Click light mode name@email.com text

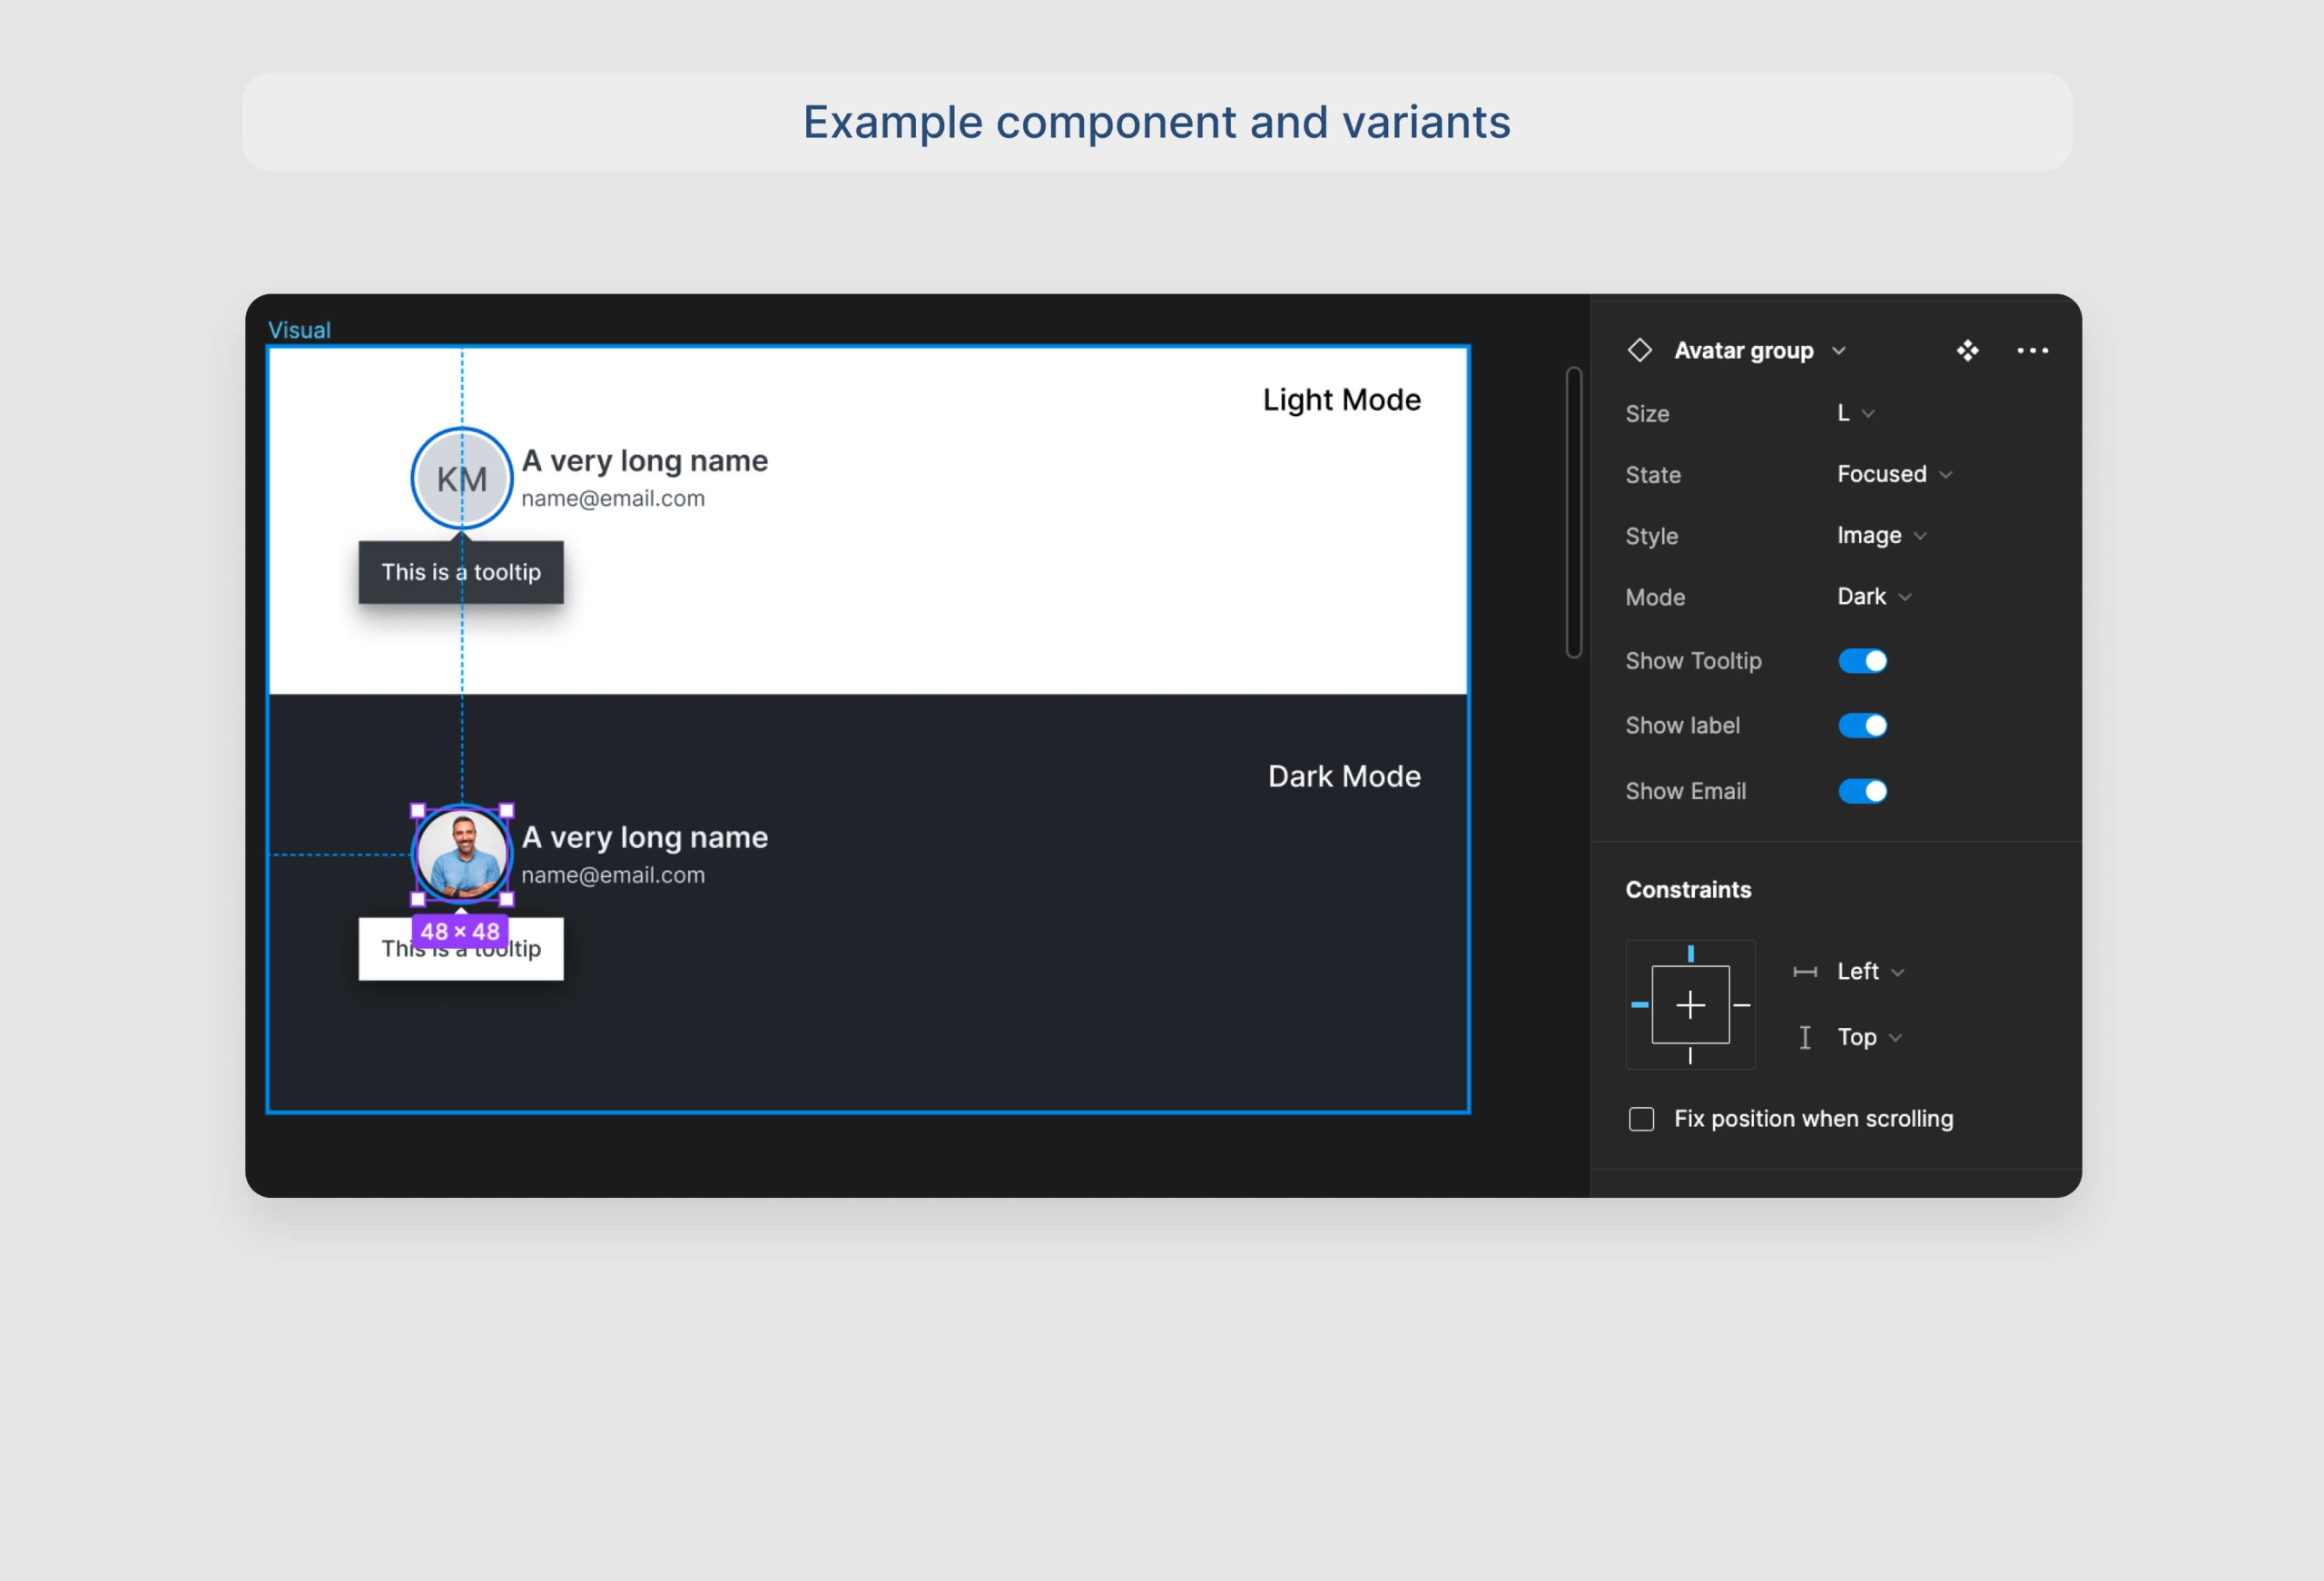613,498
